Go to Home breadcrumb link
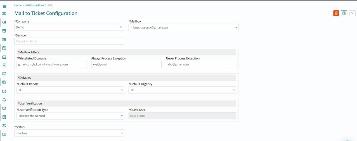Viewport: 357px width, 141px height. tap(18, 5)
